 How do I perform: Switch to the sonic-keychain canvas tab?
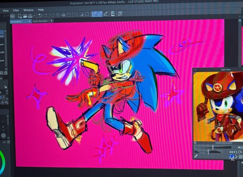coord(42,21)
